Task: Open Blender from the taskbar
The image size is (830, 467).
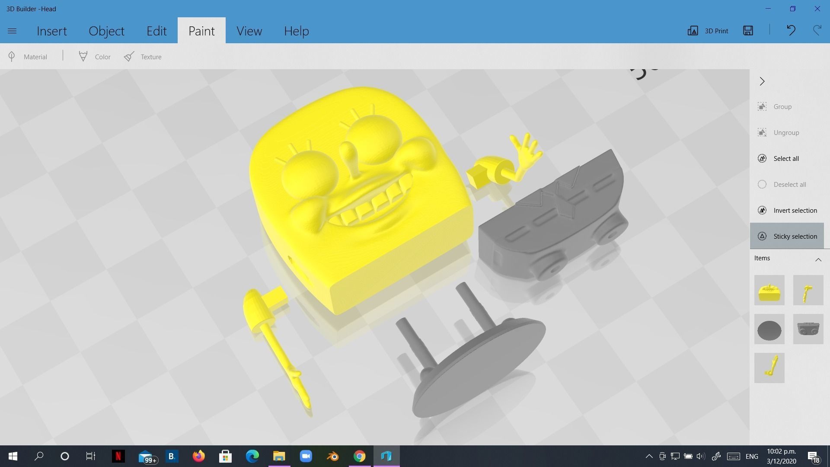Action: point(333,456)
